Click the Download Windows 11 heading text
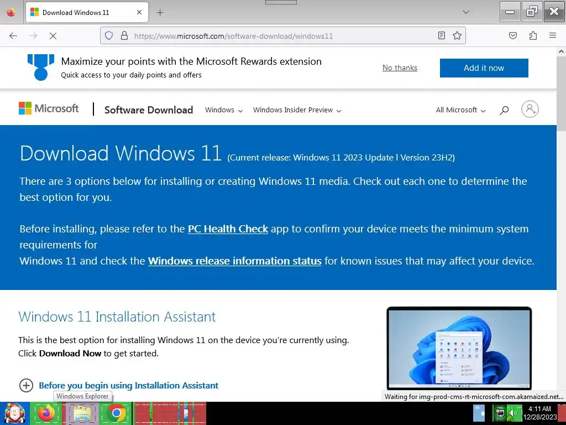 120,153
